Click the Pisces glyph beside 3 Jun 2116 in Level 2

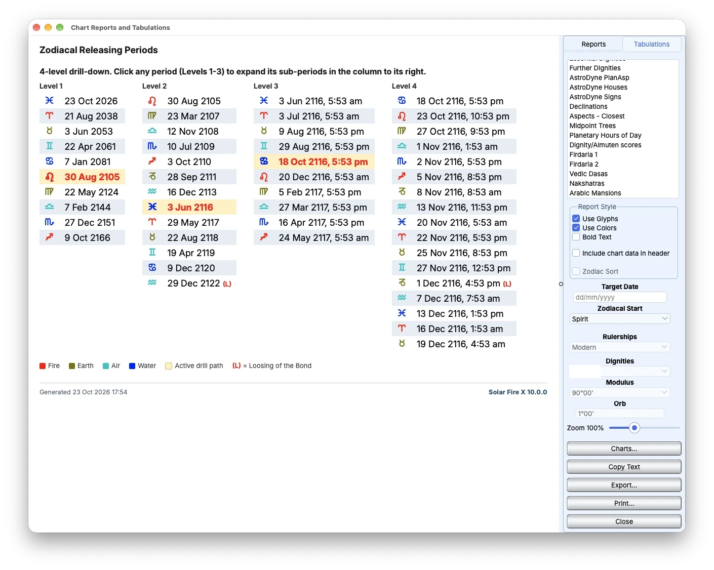pyautogui.click(x=152, y=207)
